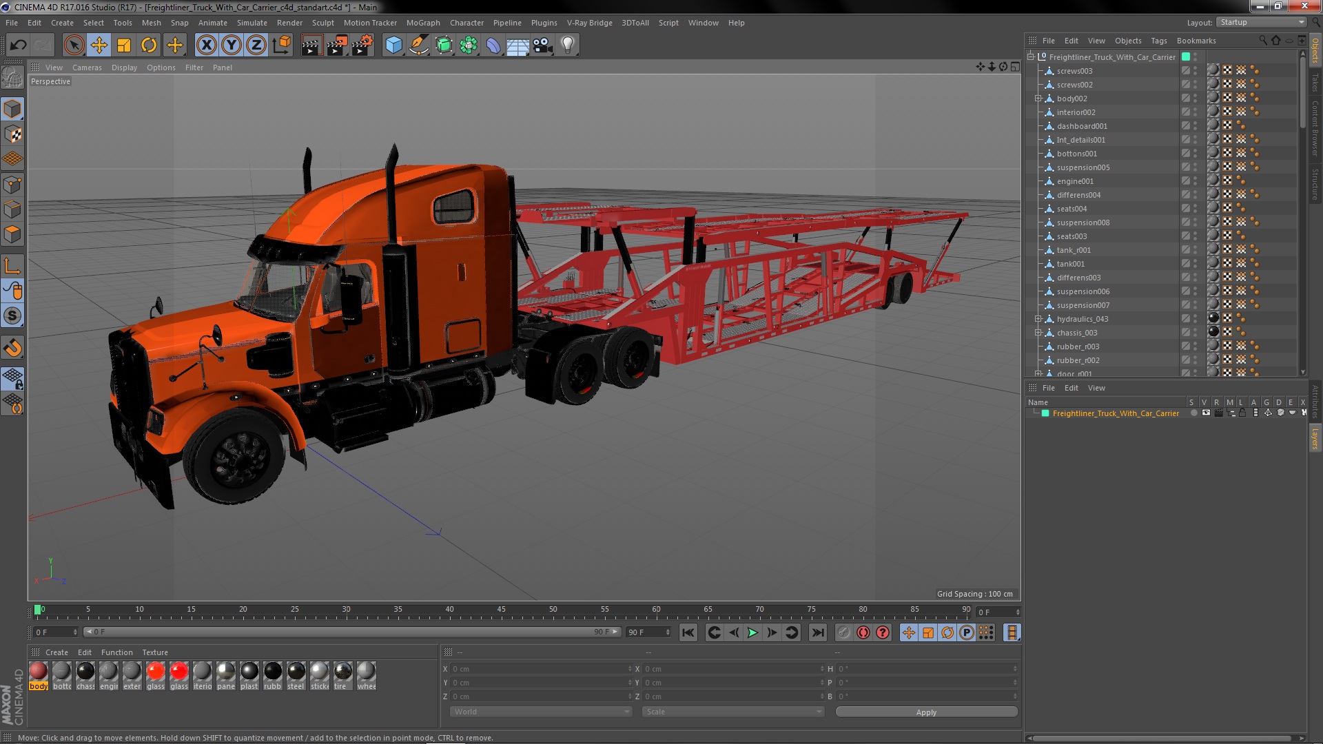This screenshot has width=1323, height=744.
Task: Open the V-Ray Bridge menu
Action: [x=589, y=23]
